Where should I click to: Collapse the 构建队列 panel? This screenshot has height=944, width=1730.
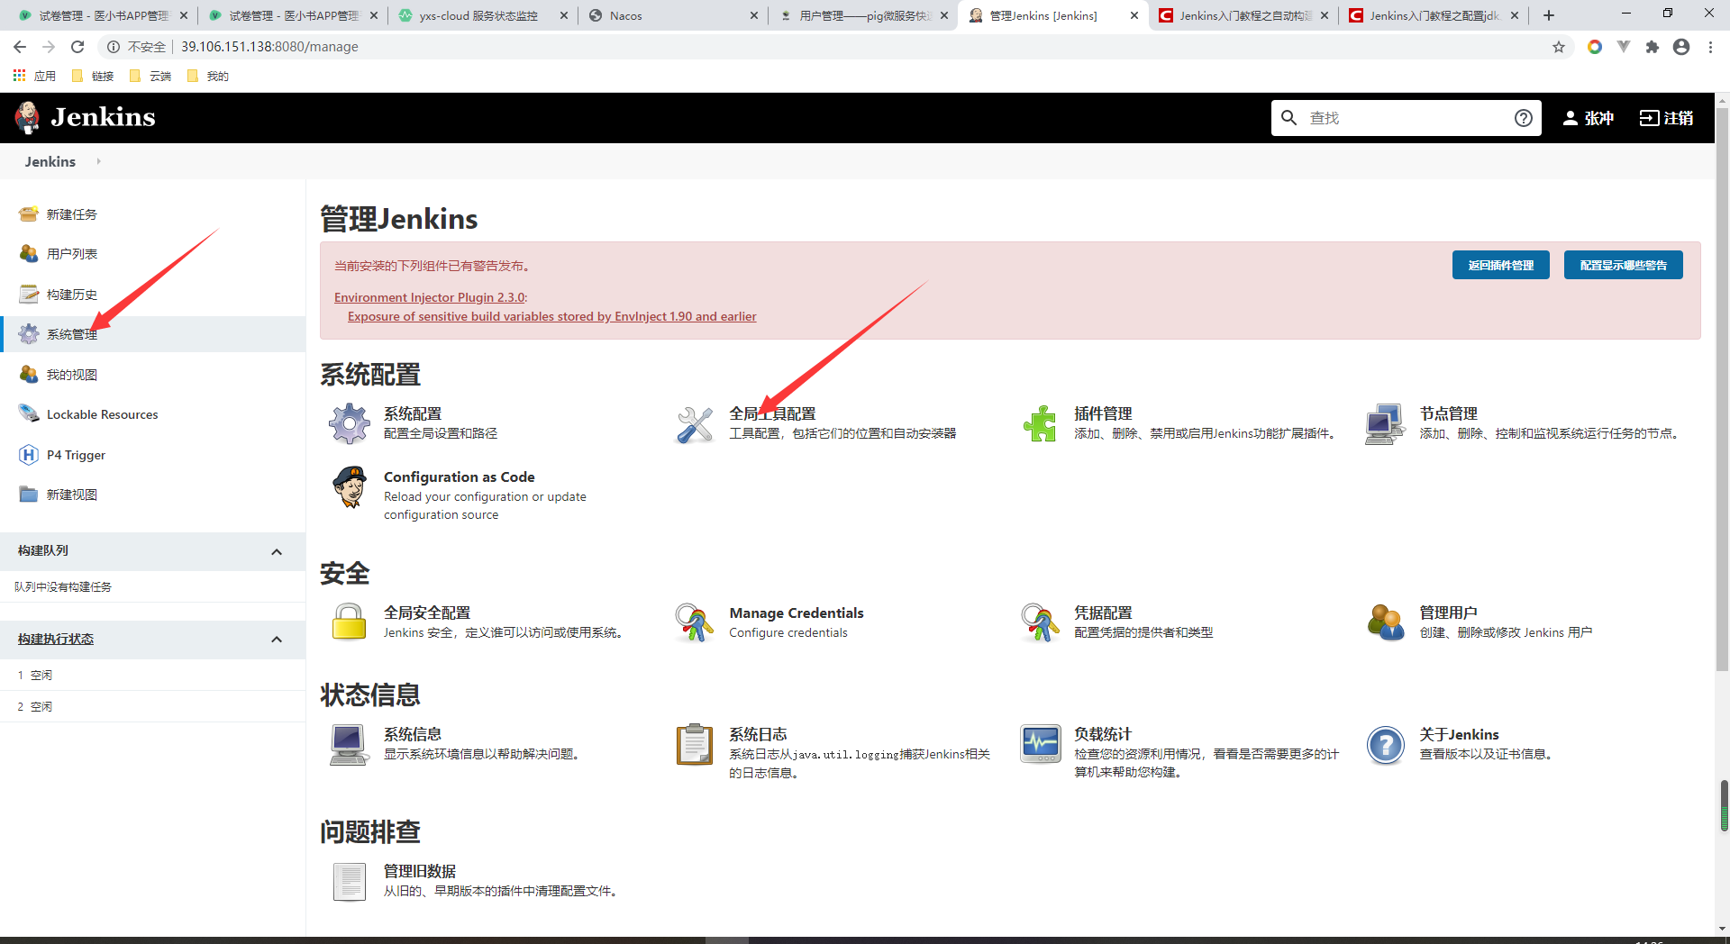[x=277, y=551]
